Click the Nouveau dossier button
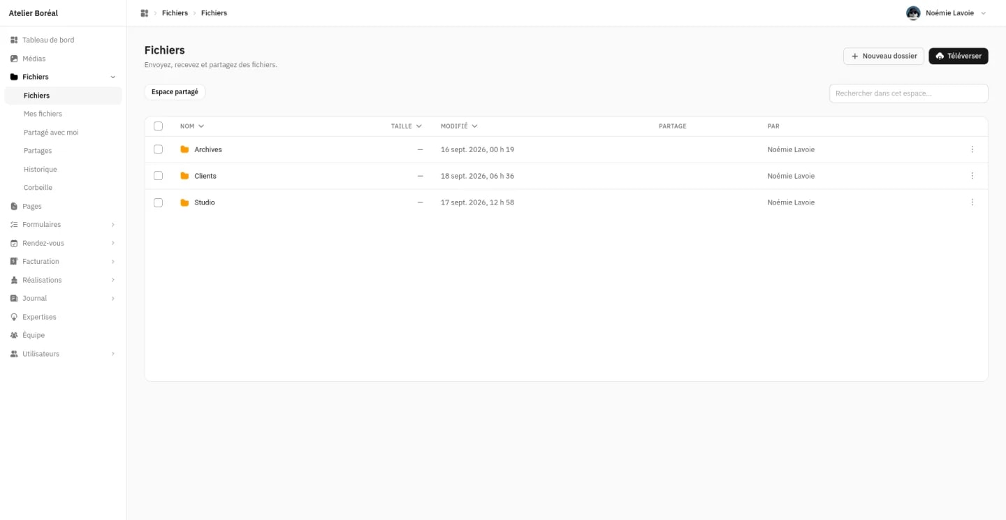Screen dimensions: 1006x520 click(x=884, y=56)
